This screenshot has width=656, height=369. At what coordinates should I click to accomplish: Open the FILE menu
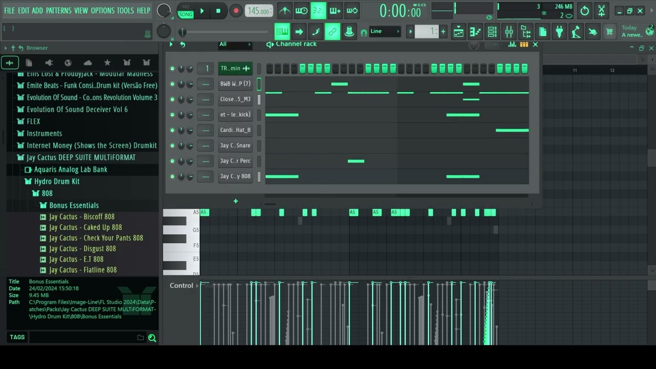(9, 10)
